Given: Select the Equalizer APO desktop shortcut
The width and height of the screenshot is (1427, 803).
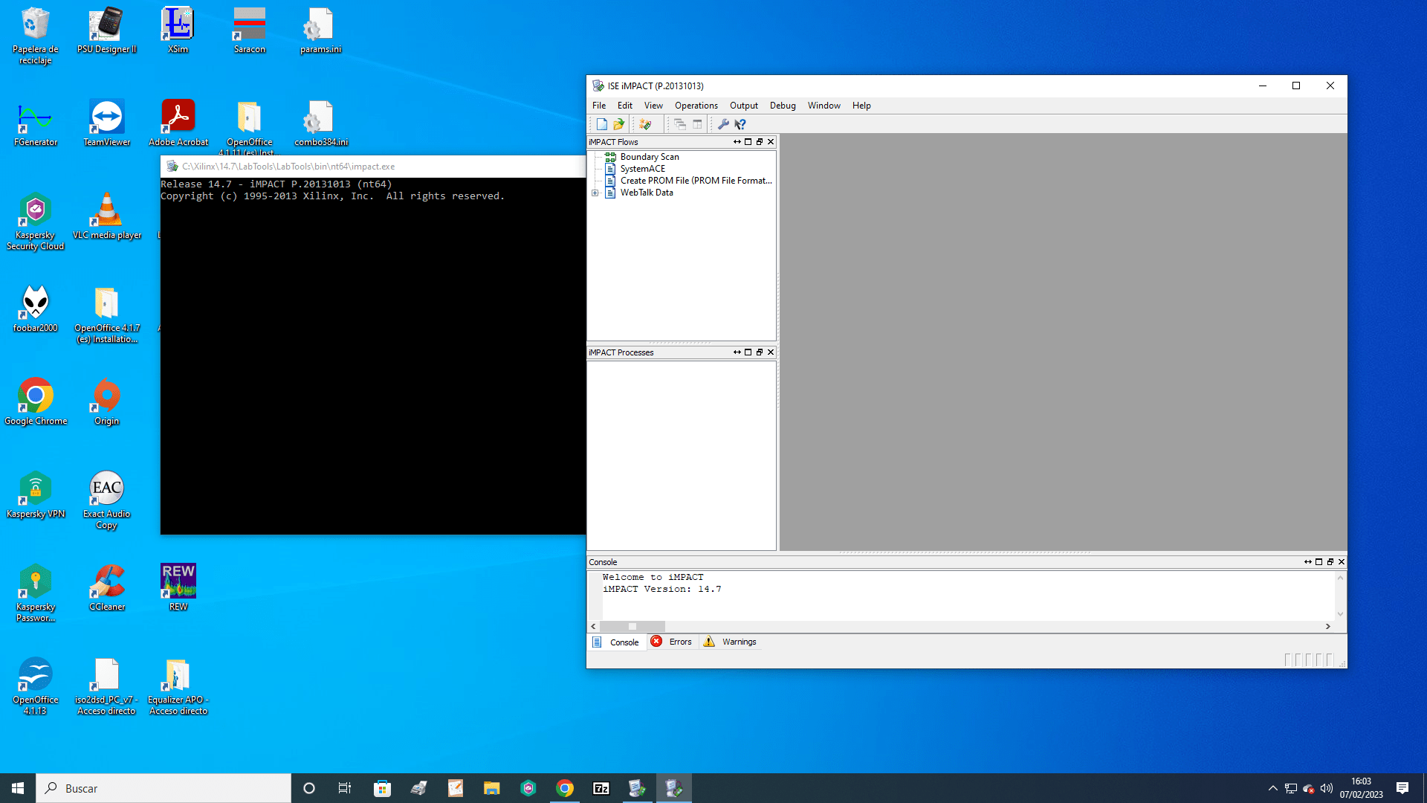Looking at the screenshot, I should tap(178, 686).
